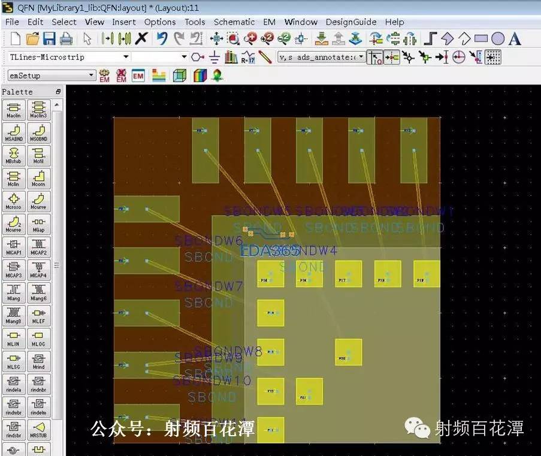Open the v,s ads_annotate layer dropdown

321,57
